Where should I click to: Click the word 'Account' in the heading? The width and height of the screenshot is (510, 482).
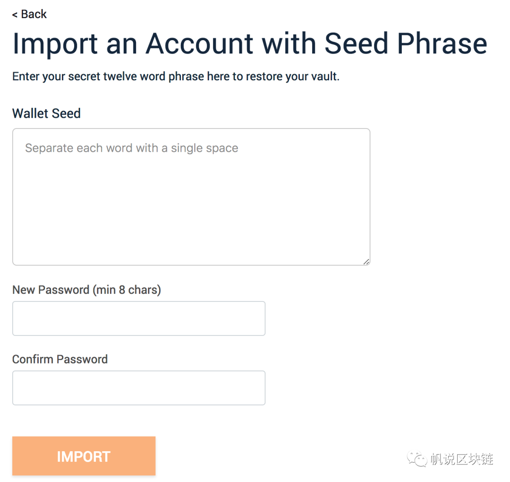199,43
